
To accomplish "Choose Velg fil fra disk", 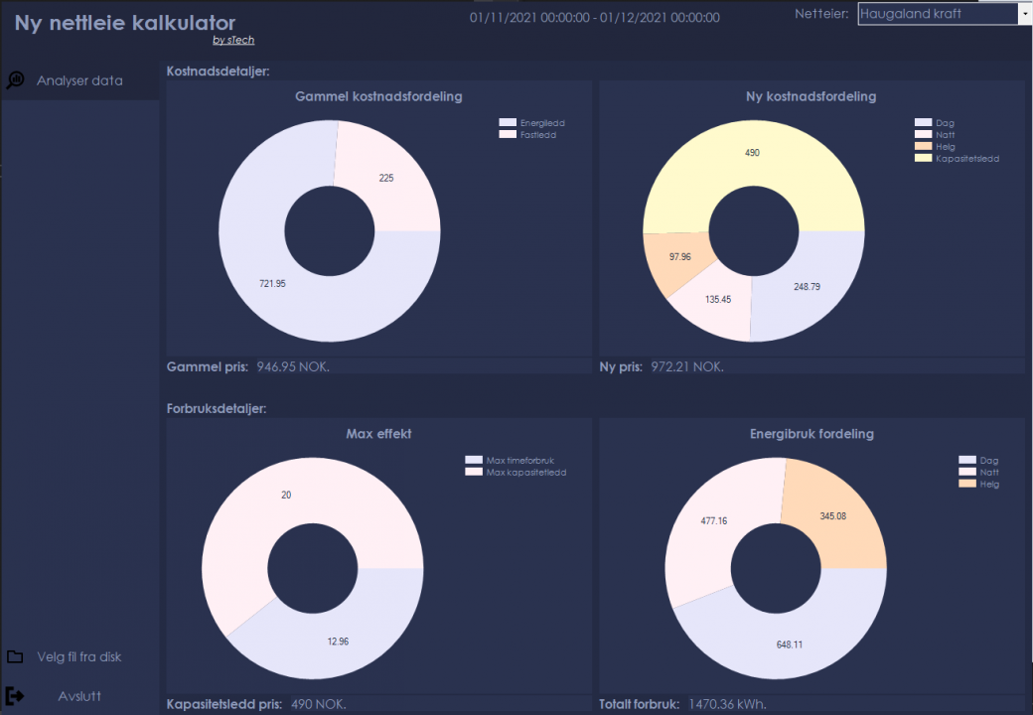I will click(79, 656).
